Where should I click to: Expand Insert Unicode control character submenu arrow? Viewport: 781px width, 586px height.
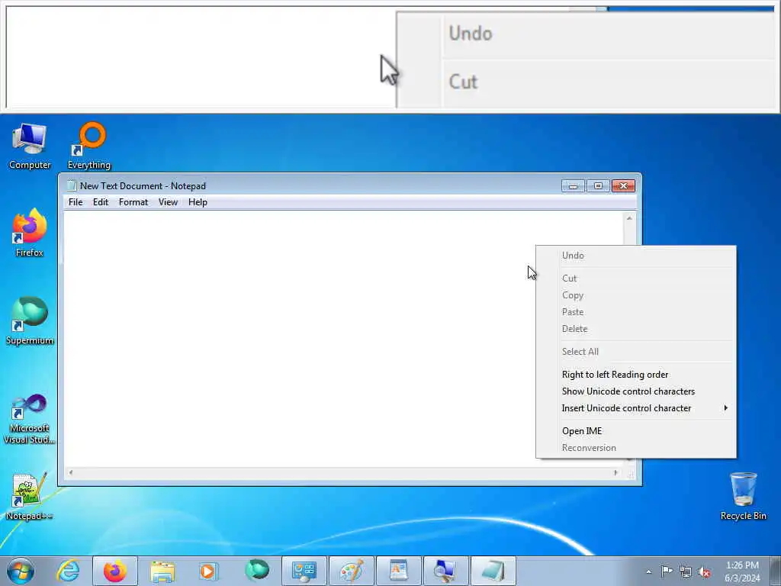click(726, 408)
